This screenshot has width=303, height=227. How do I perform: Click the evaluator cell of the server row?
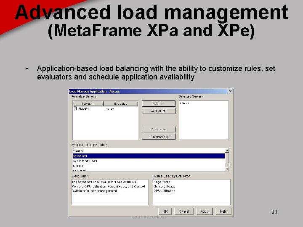click(x=109, y=109)
